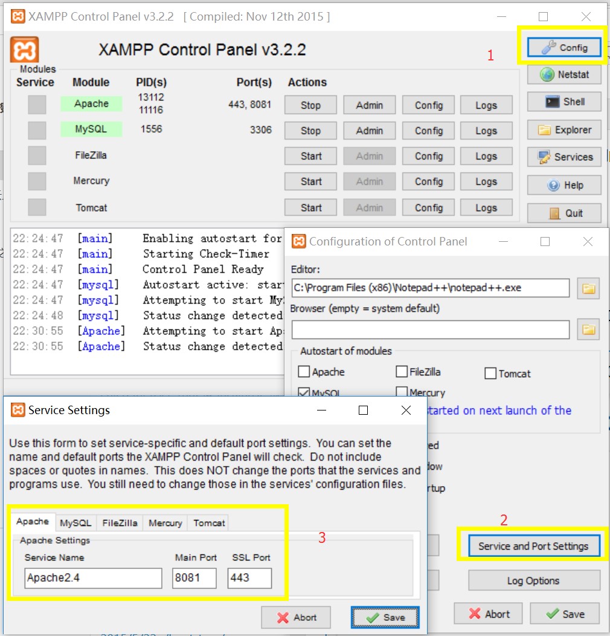Abort in the Configuration window
The image size is (610, 636).
[489, 613]
